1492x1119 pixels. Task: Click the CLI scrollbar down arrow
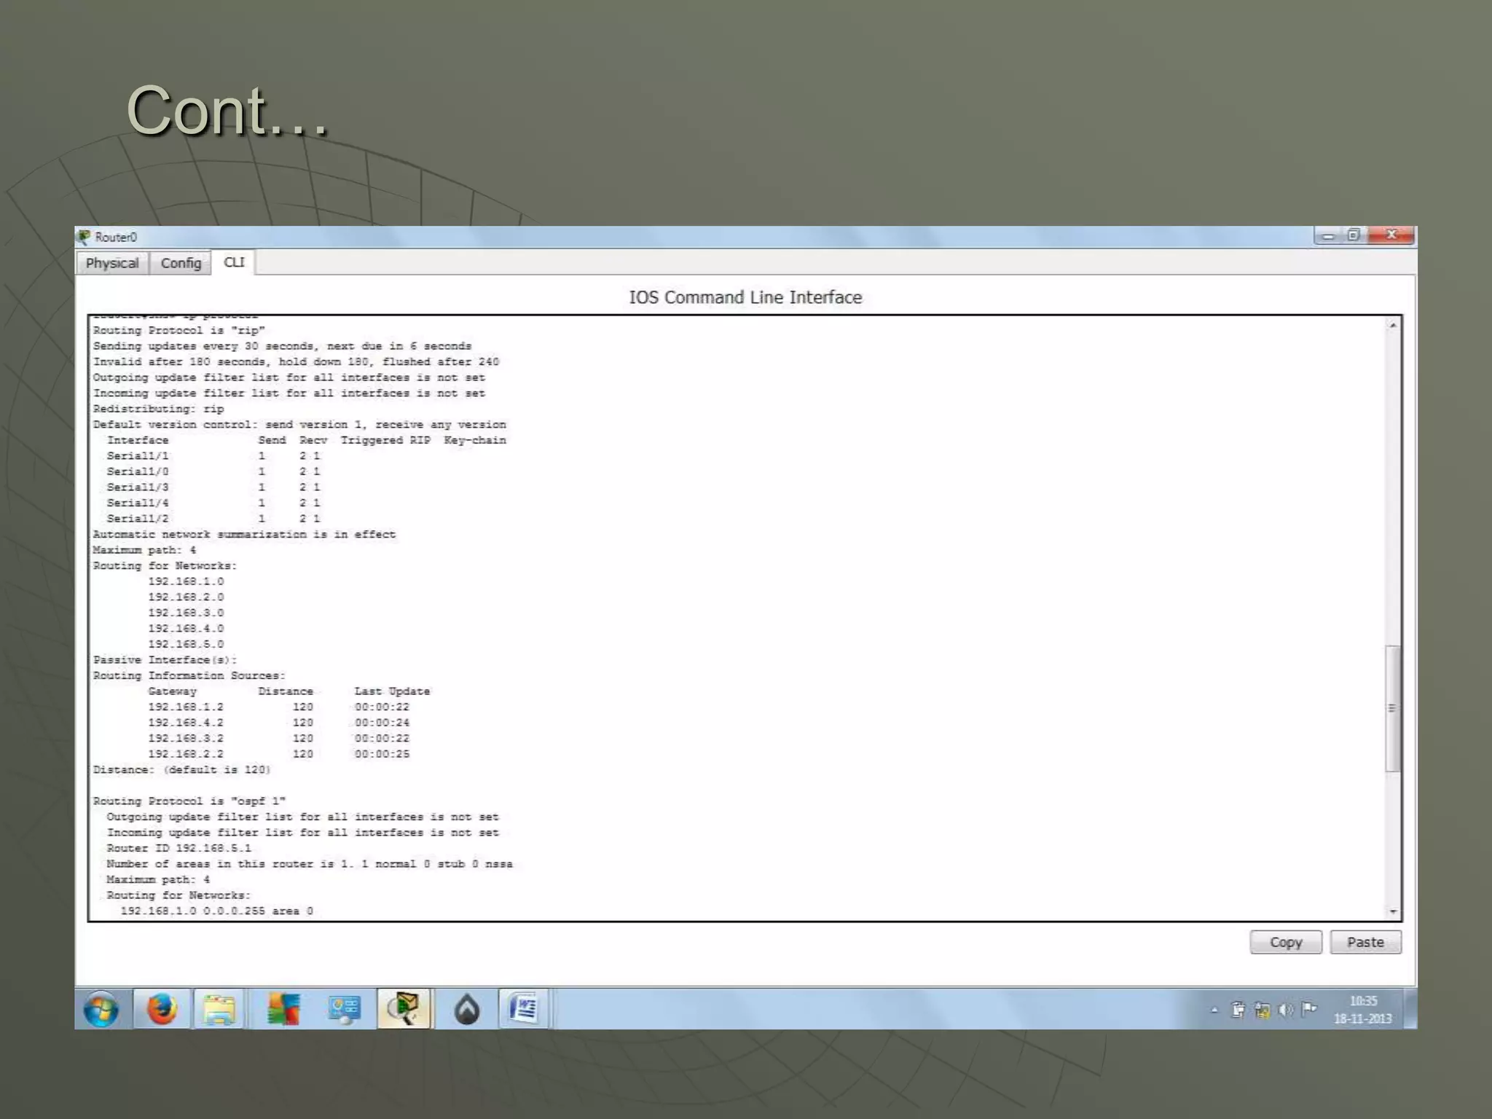point(1393,911)
